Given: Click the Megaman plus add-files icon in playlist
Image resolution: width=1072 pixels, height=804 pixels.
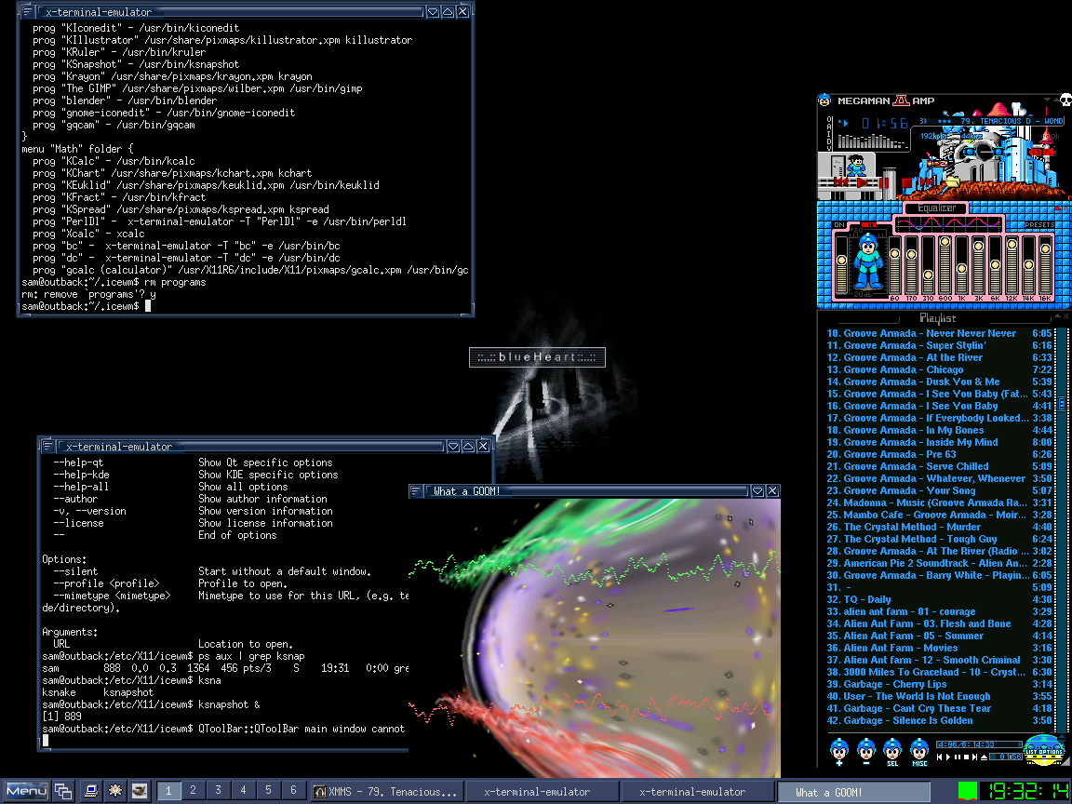Looking at the screenshot, I should (x=838, y=751).
